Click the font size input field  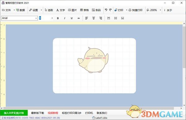pyautogui.click(x=45, y=18)
